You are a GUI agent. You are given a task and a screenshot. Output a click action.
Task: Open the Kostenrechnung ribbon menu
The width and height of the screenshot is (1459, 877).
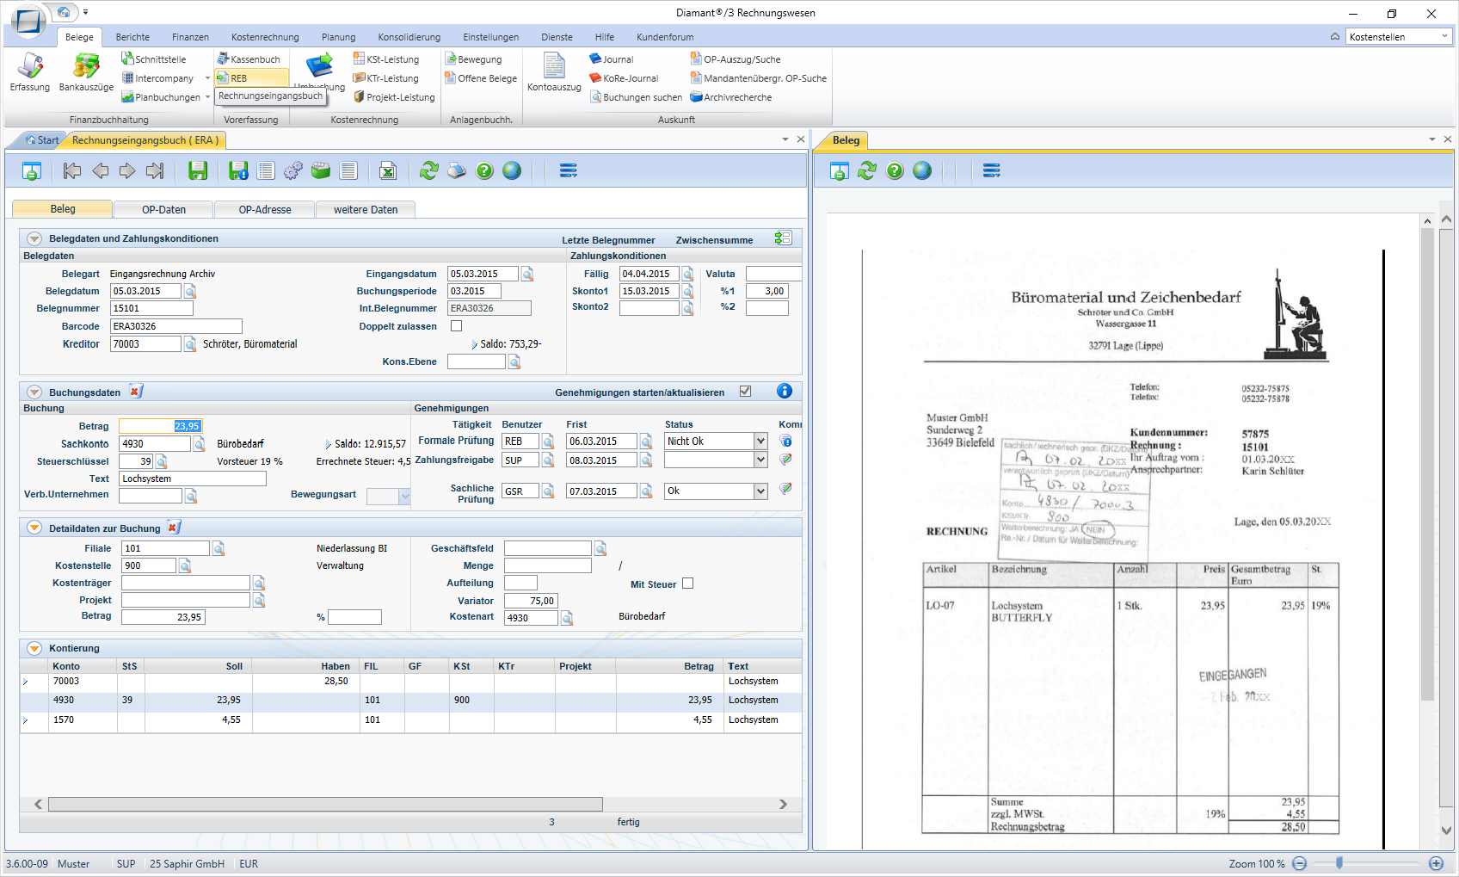[265, 37]
